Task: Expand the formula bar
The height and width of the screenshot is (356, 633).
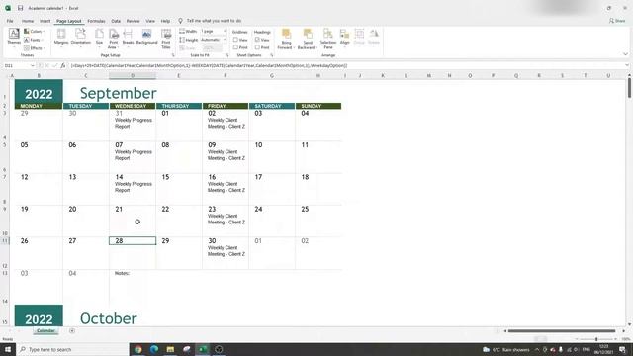Action: click(x=627, y=65)
